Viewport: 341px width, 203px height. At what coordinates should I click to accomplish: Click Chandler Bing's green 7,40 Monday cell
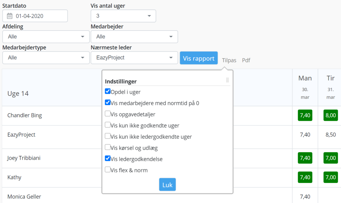305,115
